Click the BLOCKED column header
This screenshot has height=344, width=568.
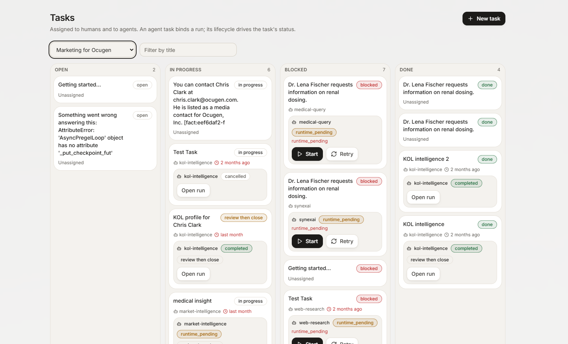(296, 70)
